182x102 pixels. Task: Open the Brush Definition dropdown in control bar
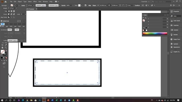coord(59,5)
